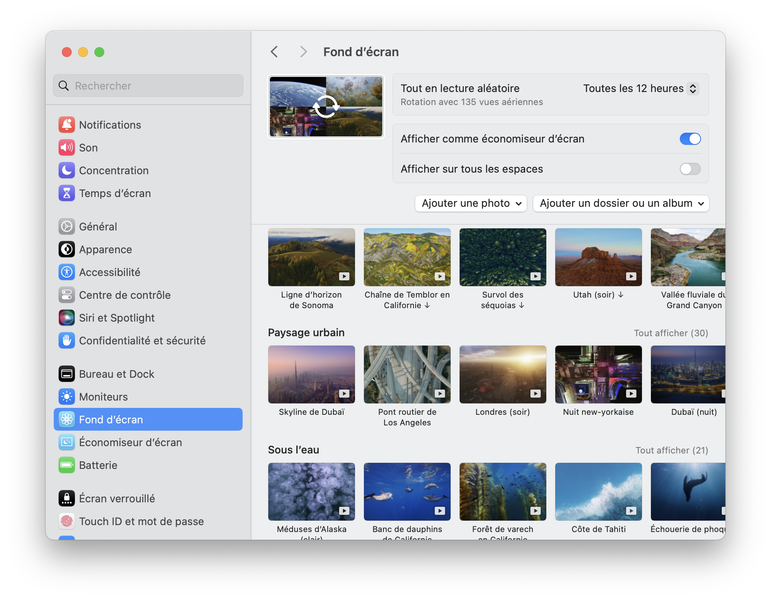The width and height of the screenshot is (771, 600).
Task: Click the Siri et Spotlight icon
Action: coord(67,318)
